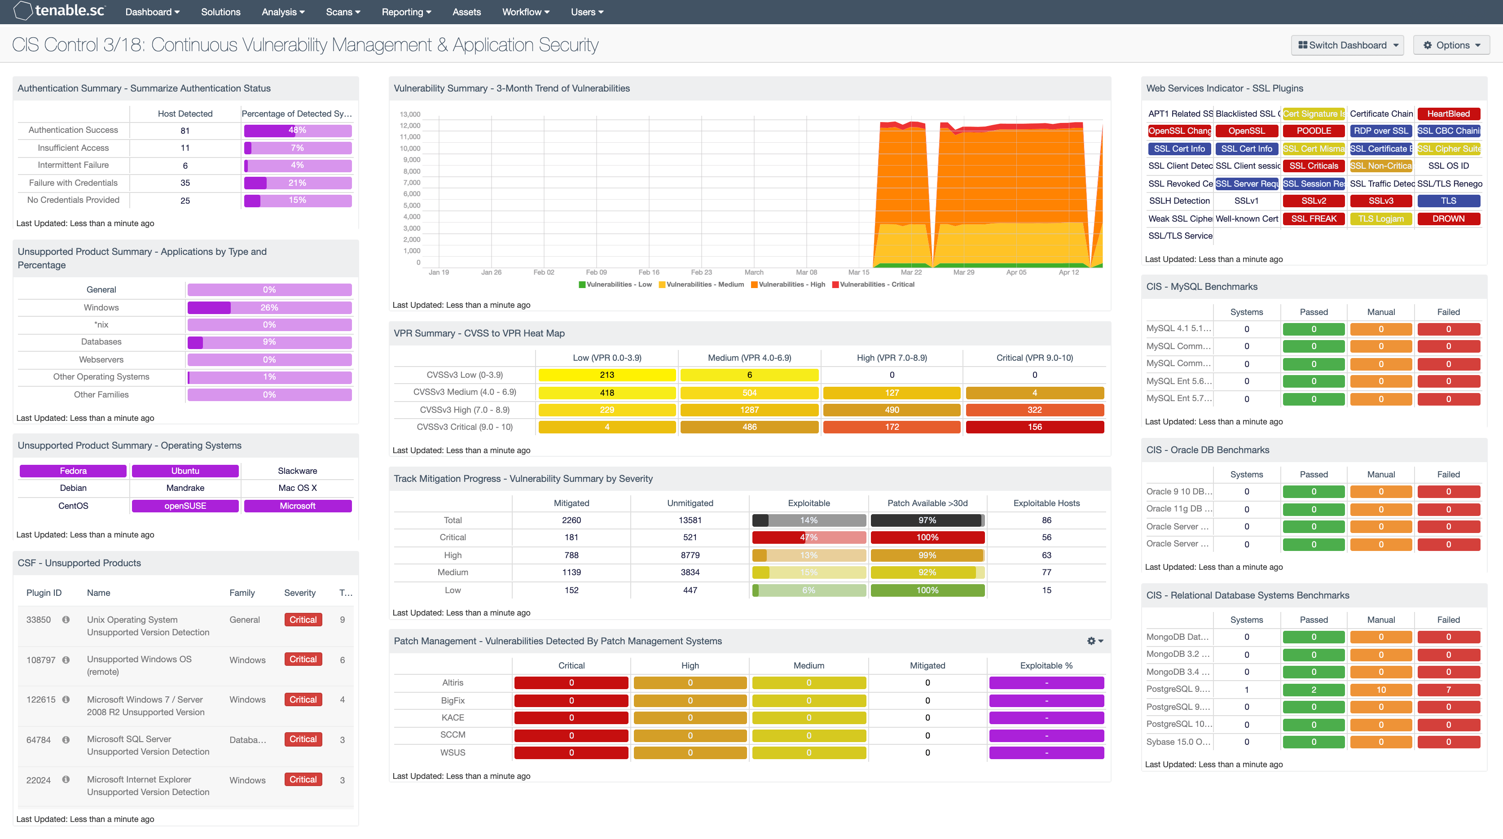Screen dimensions: 1503x839
Task: Toggle Vulnerabilities - High legend entry
Action: coord(788,284)
